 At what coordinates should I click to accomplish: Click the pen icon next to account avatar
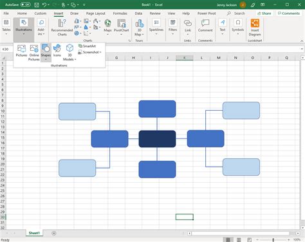tap(253, 5)
